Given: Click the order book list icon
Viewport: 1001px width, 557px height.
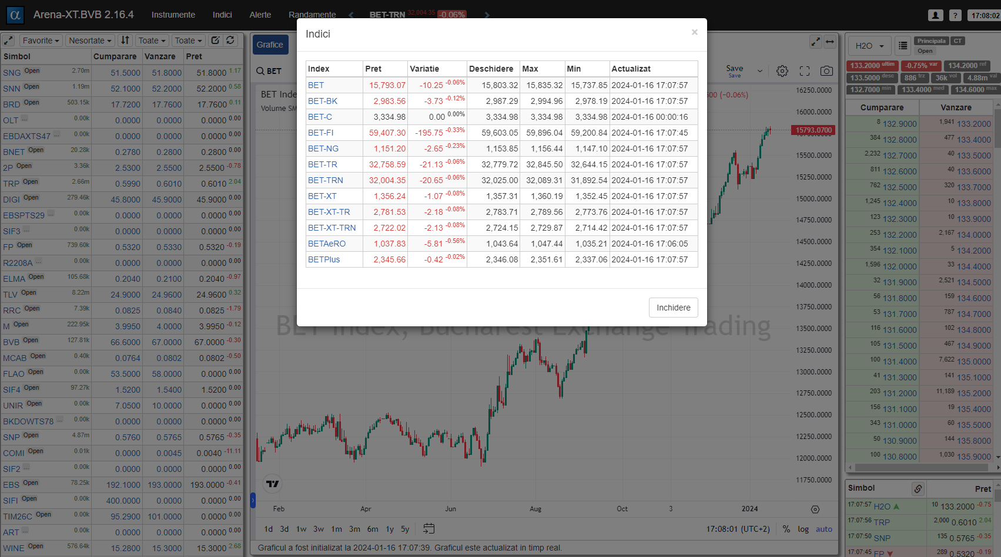Looking at the screenshot, I should (903, 46).
